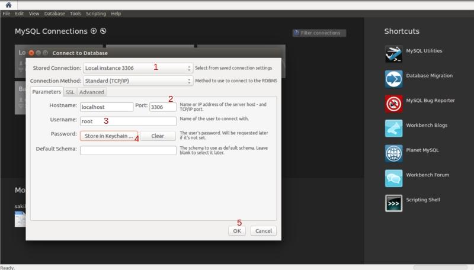Open the Scripting menu
Screen dimensions: 474x270
[96, 14]
